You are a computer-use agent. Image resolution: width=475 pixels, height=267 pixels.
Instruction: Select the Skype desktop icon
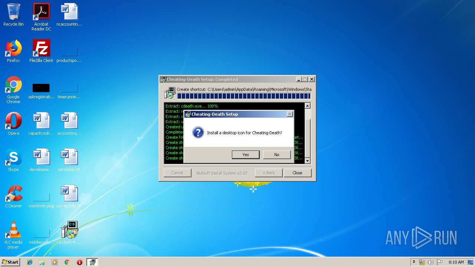[x=13, y=160]
